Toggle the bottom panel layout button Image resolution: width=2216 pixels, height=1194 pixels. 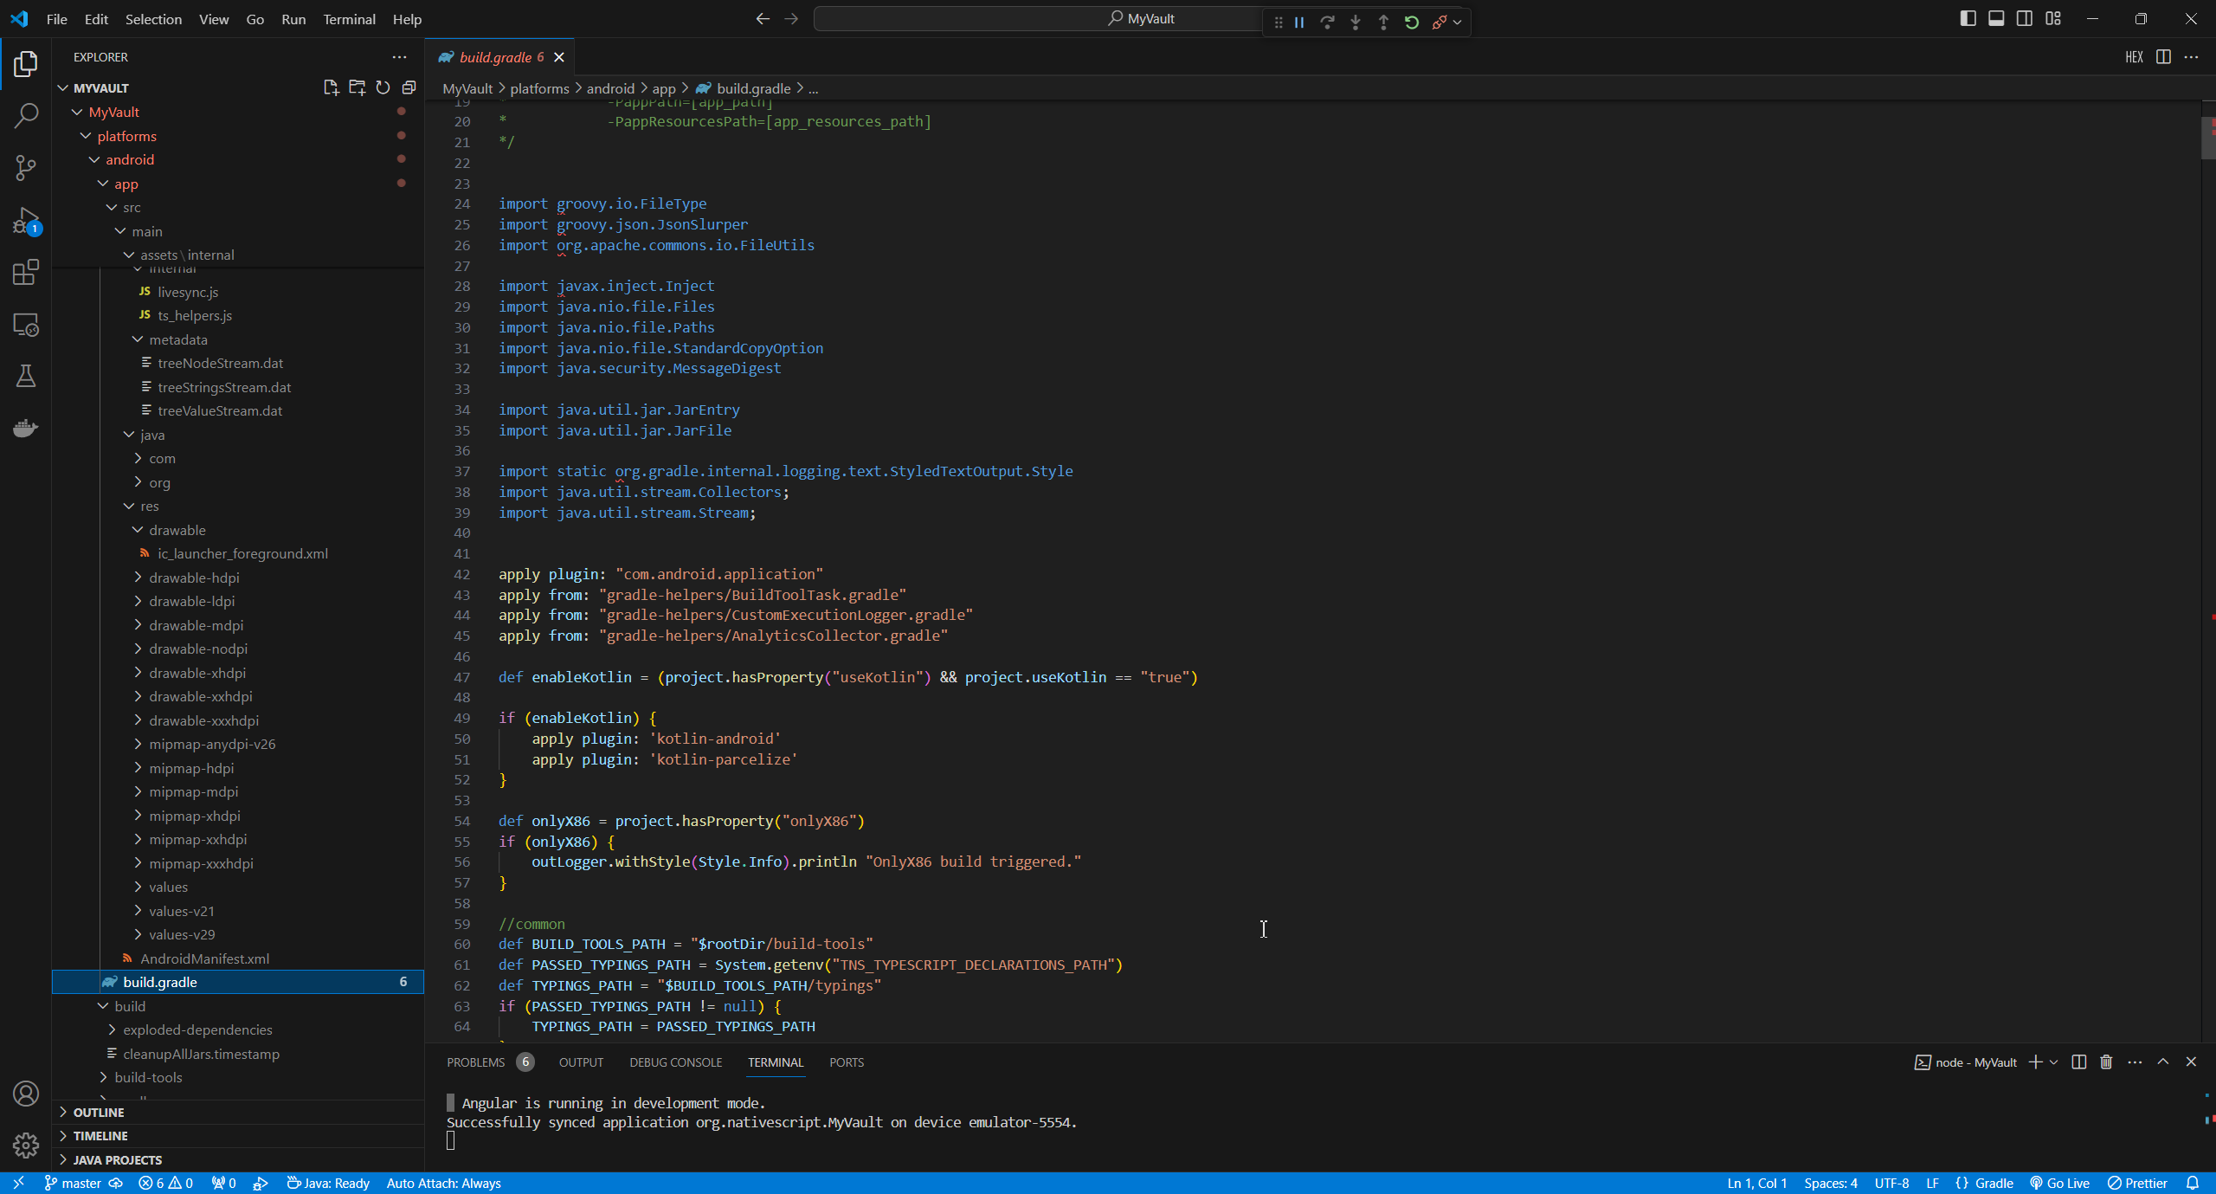coord(1996,19)
